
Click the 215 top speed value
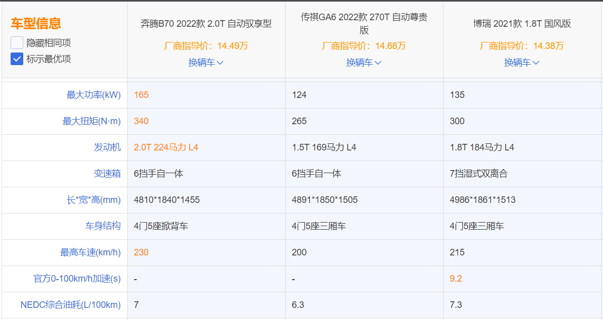tap(457, 252)
